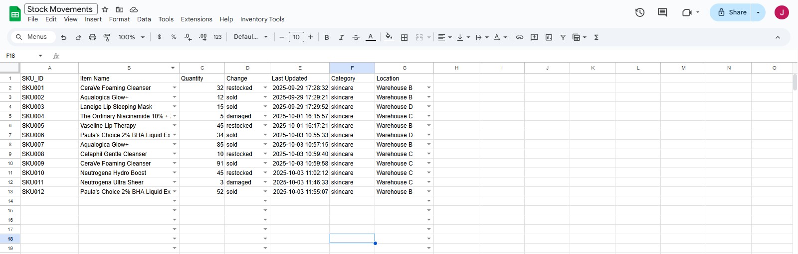This screenshot has height=254, width=798.
Task: Click the insert link icon
Action: (520, 37)
